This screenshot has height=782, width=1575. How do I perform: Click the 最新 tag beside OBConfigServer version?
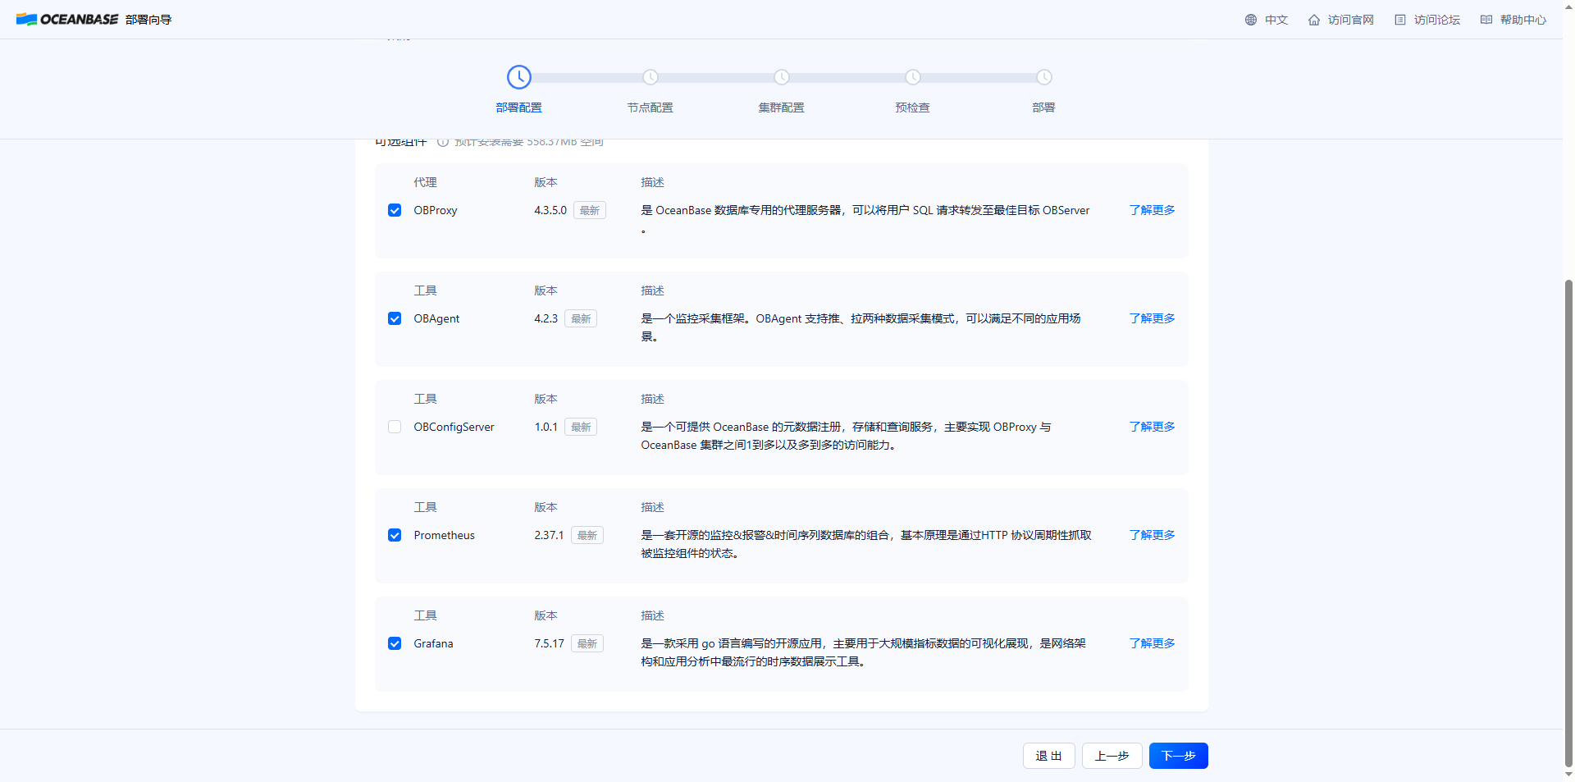(581, 427)
